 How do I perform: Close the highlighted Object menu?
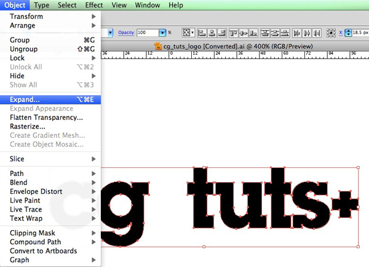click(15, 5)
